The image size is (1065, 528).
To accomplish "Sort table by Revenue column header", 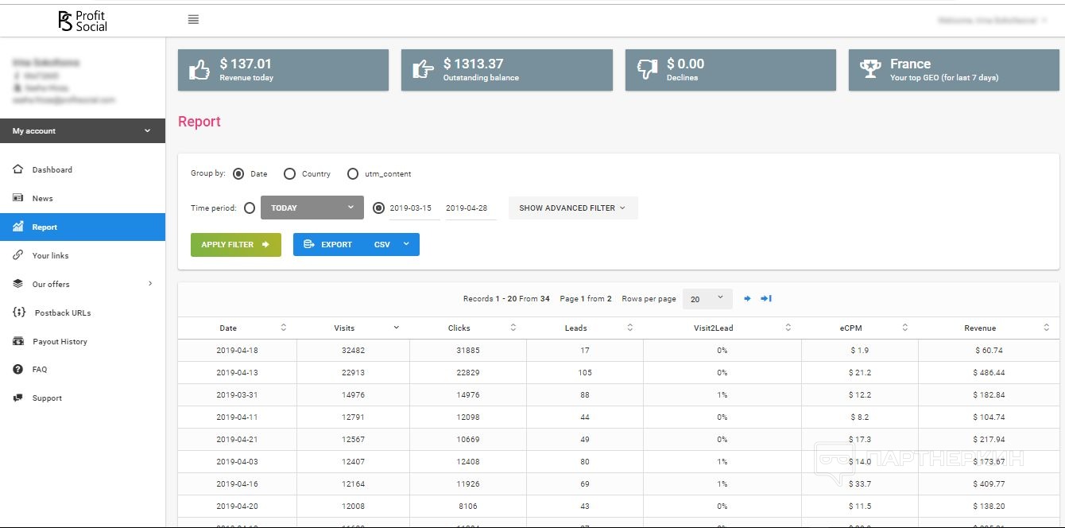I will pos(980,328).
